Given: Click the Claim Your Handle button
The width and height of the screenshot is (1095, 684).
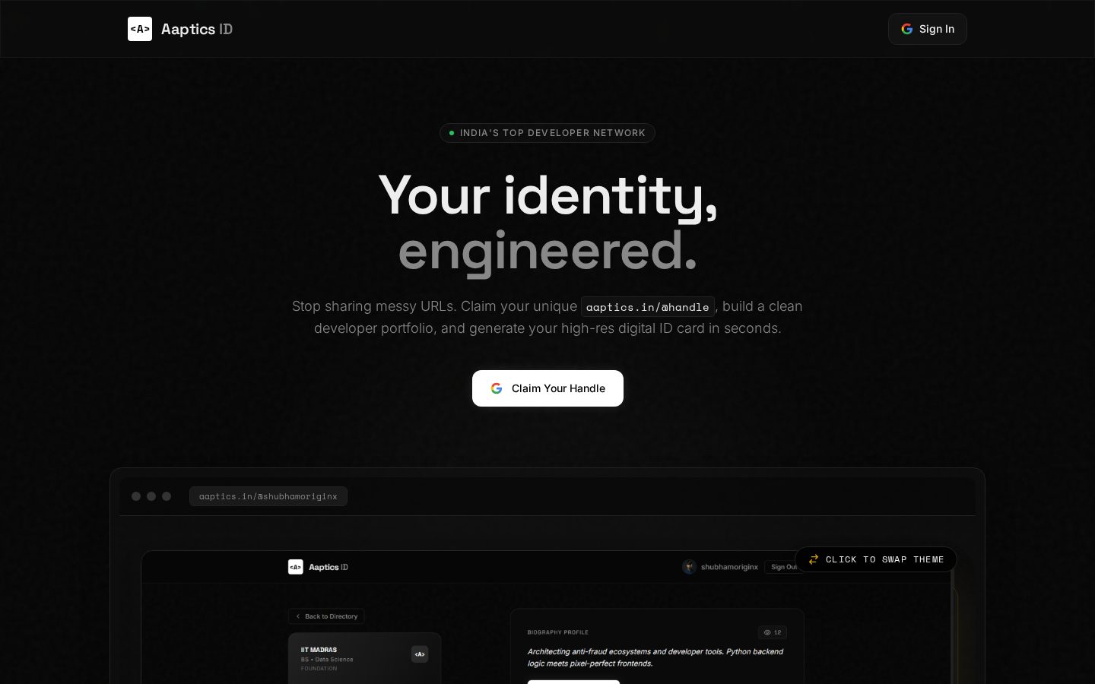Looking at the screenshot, I should (547, 388).
